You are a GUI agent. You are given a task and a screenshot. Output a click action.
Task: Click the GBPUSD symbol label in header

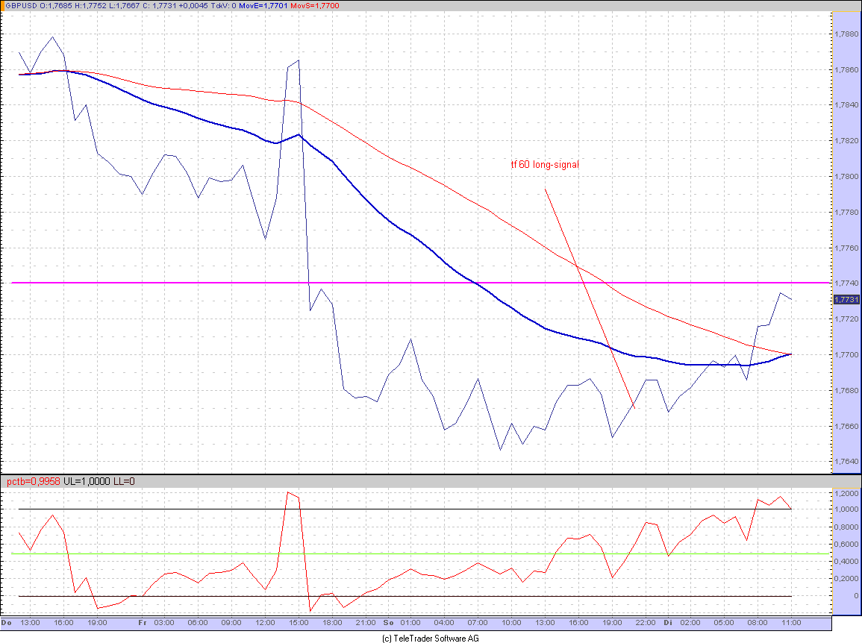click(22, 5)
